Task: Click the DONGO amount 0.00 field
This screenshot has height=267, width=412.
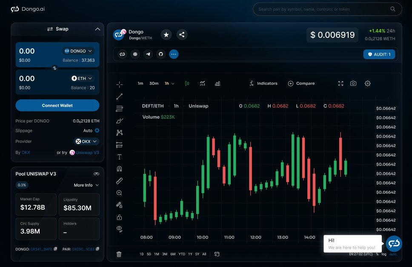Action: point(27,51)
